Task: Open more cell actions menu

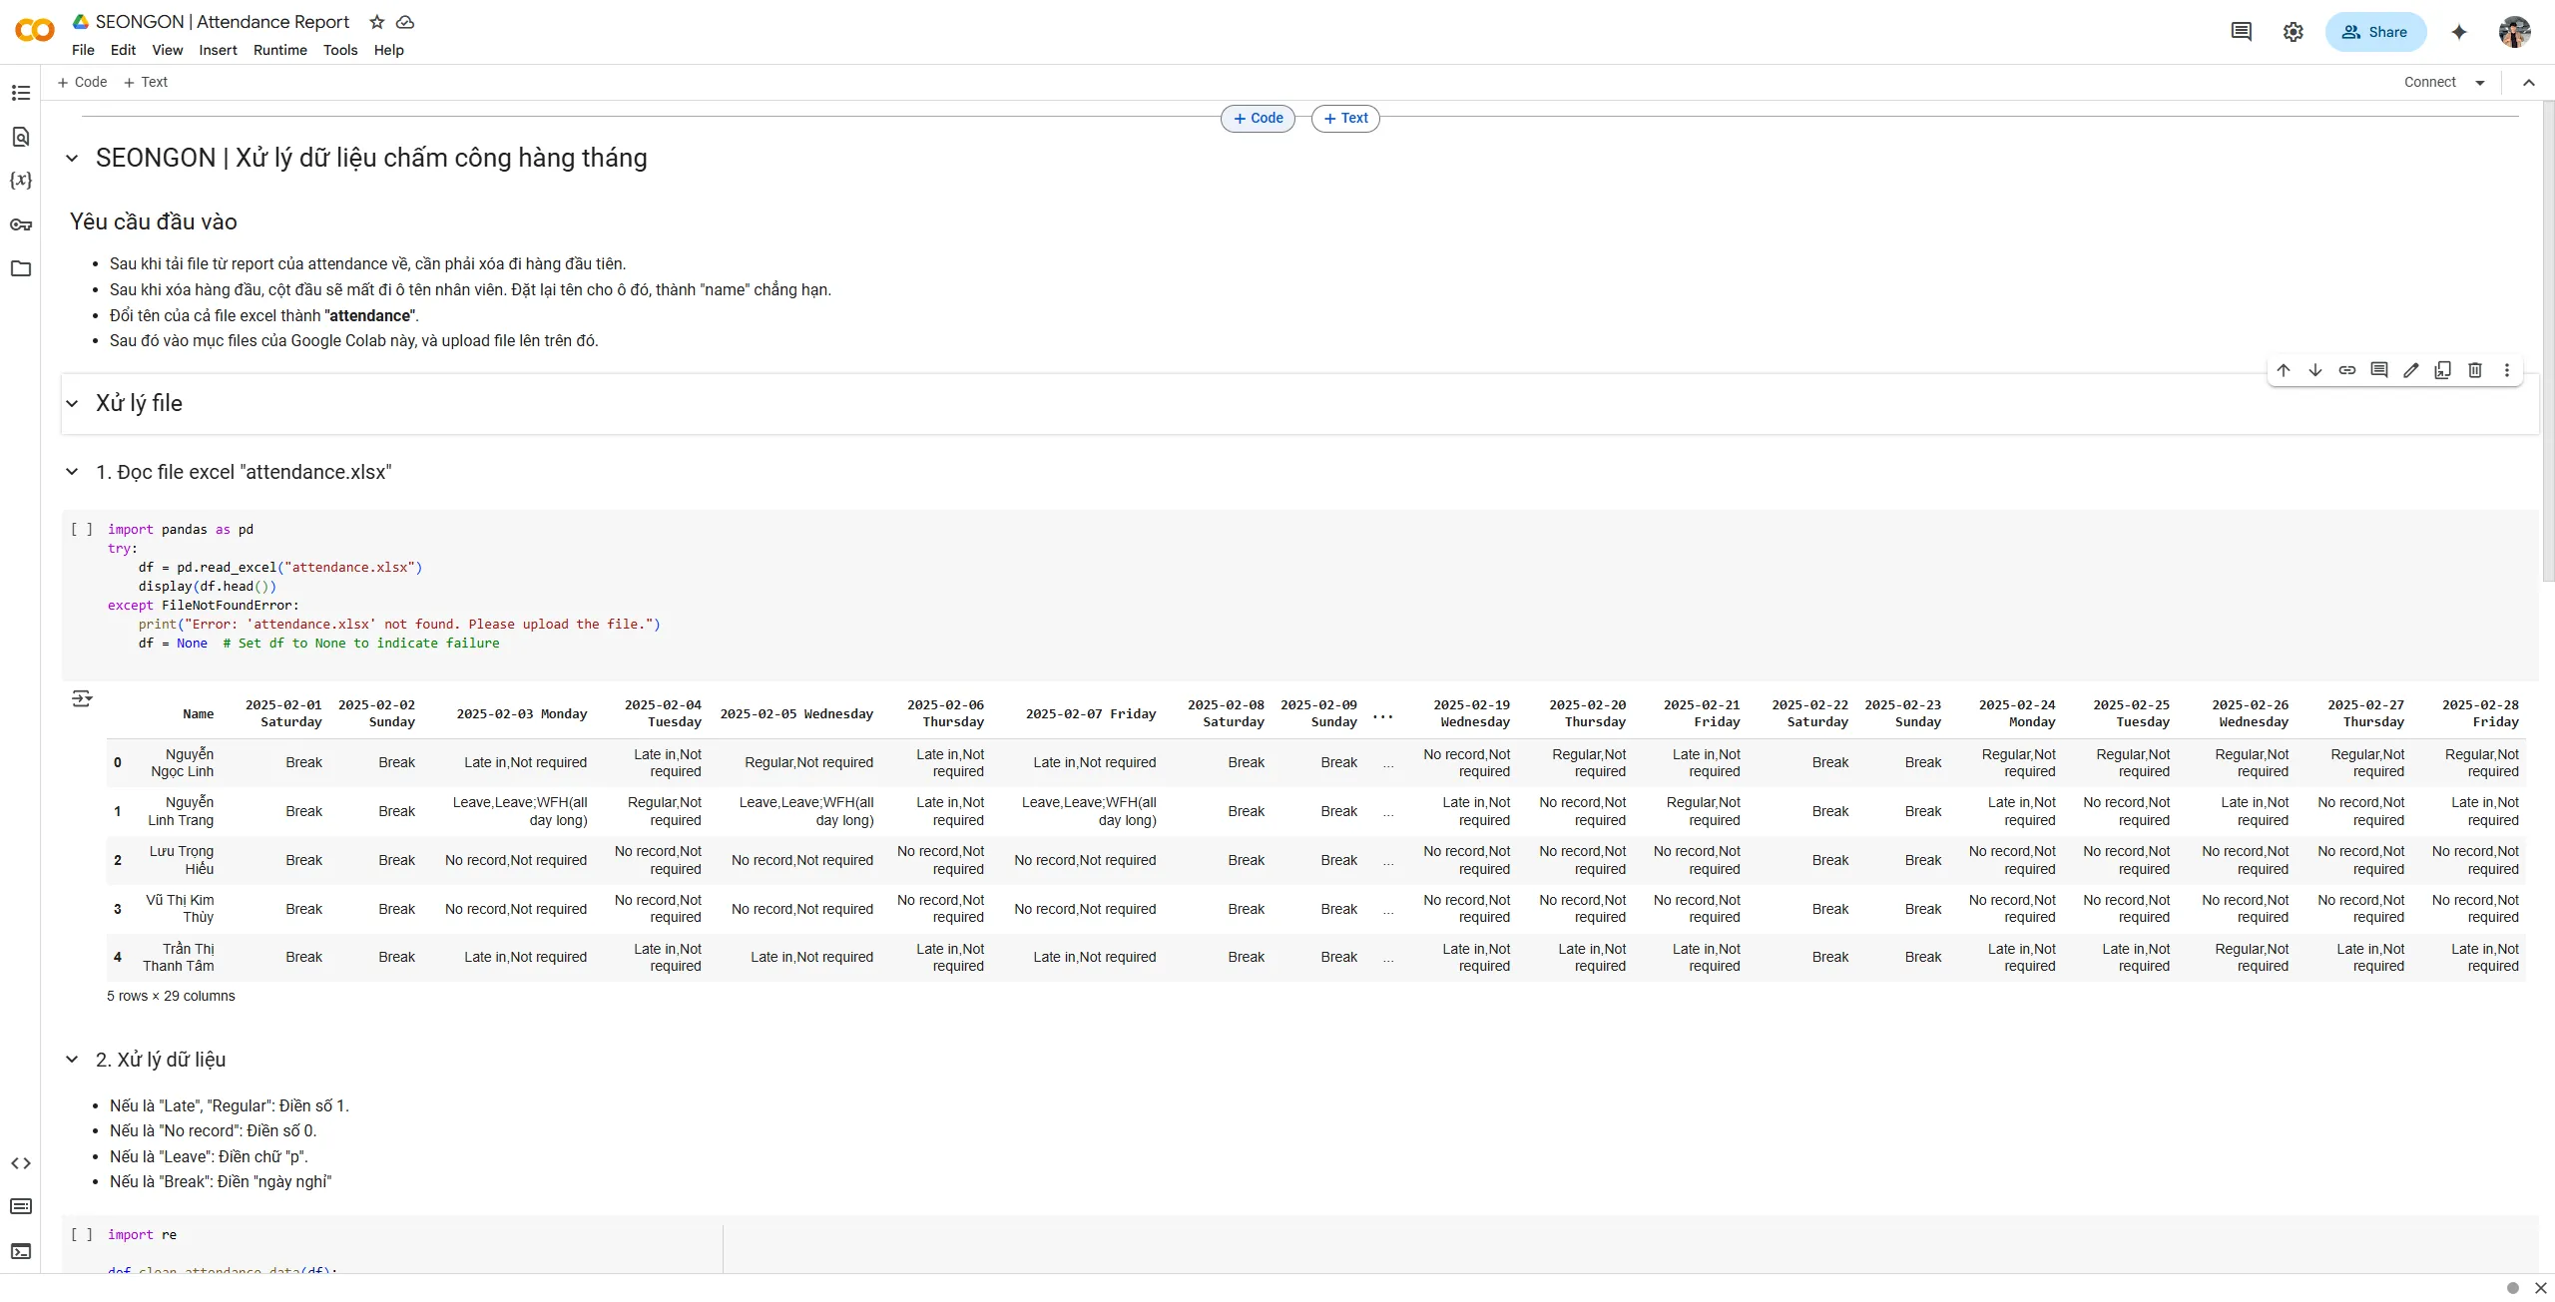Action: pyautogui.click(x=2507, y=370)
